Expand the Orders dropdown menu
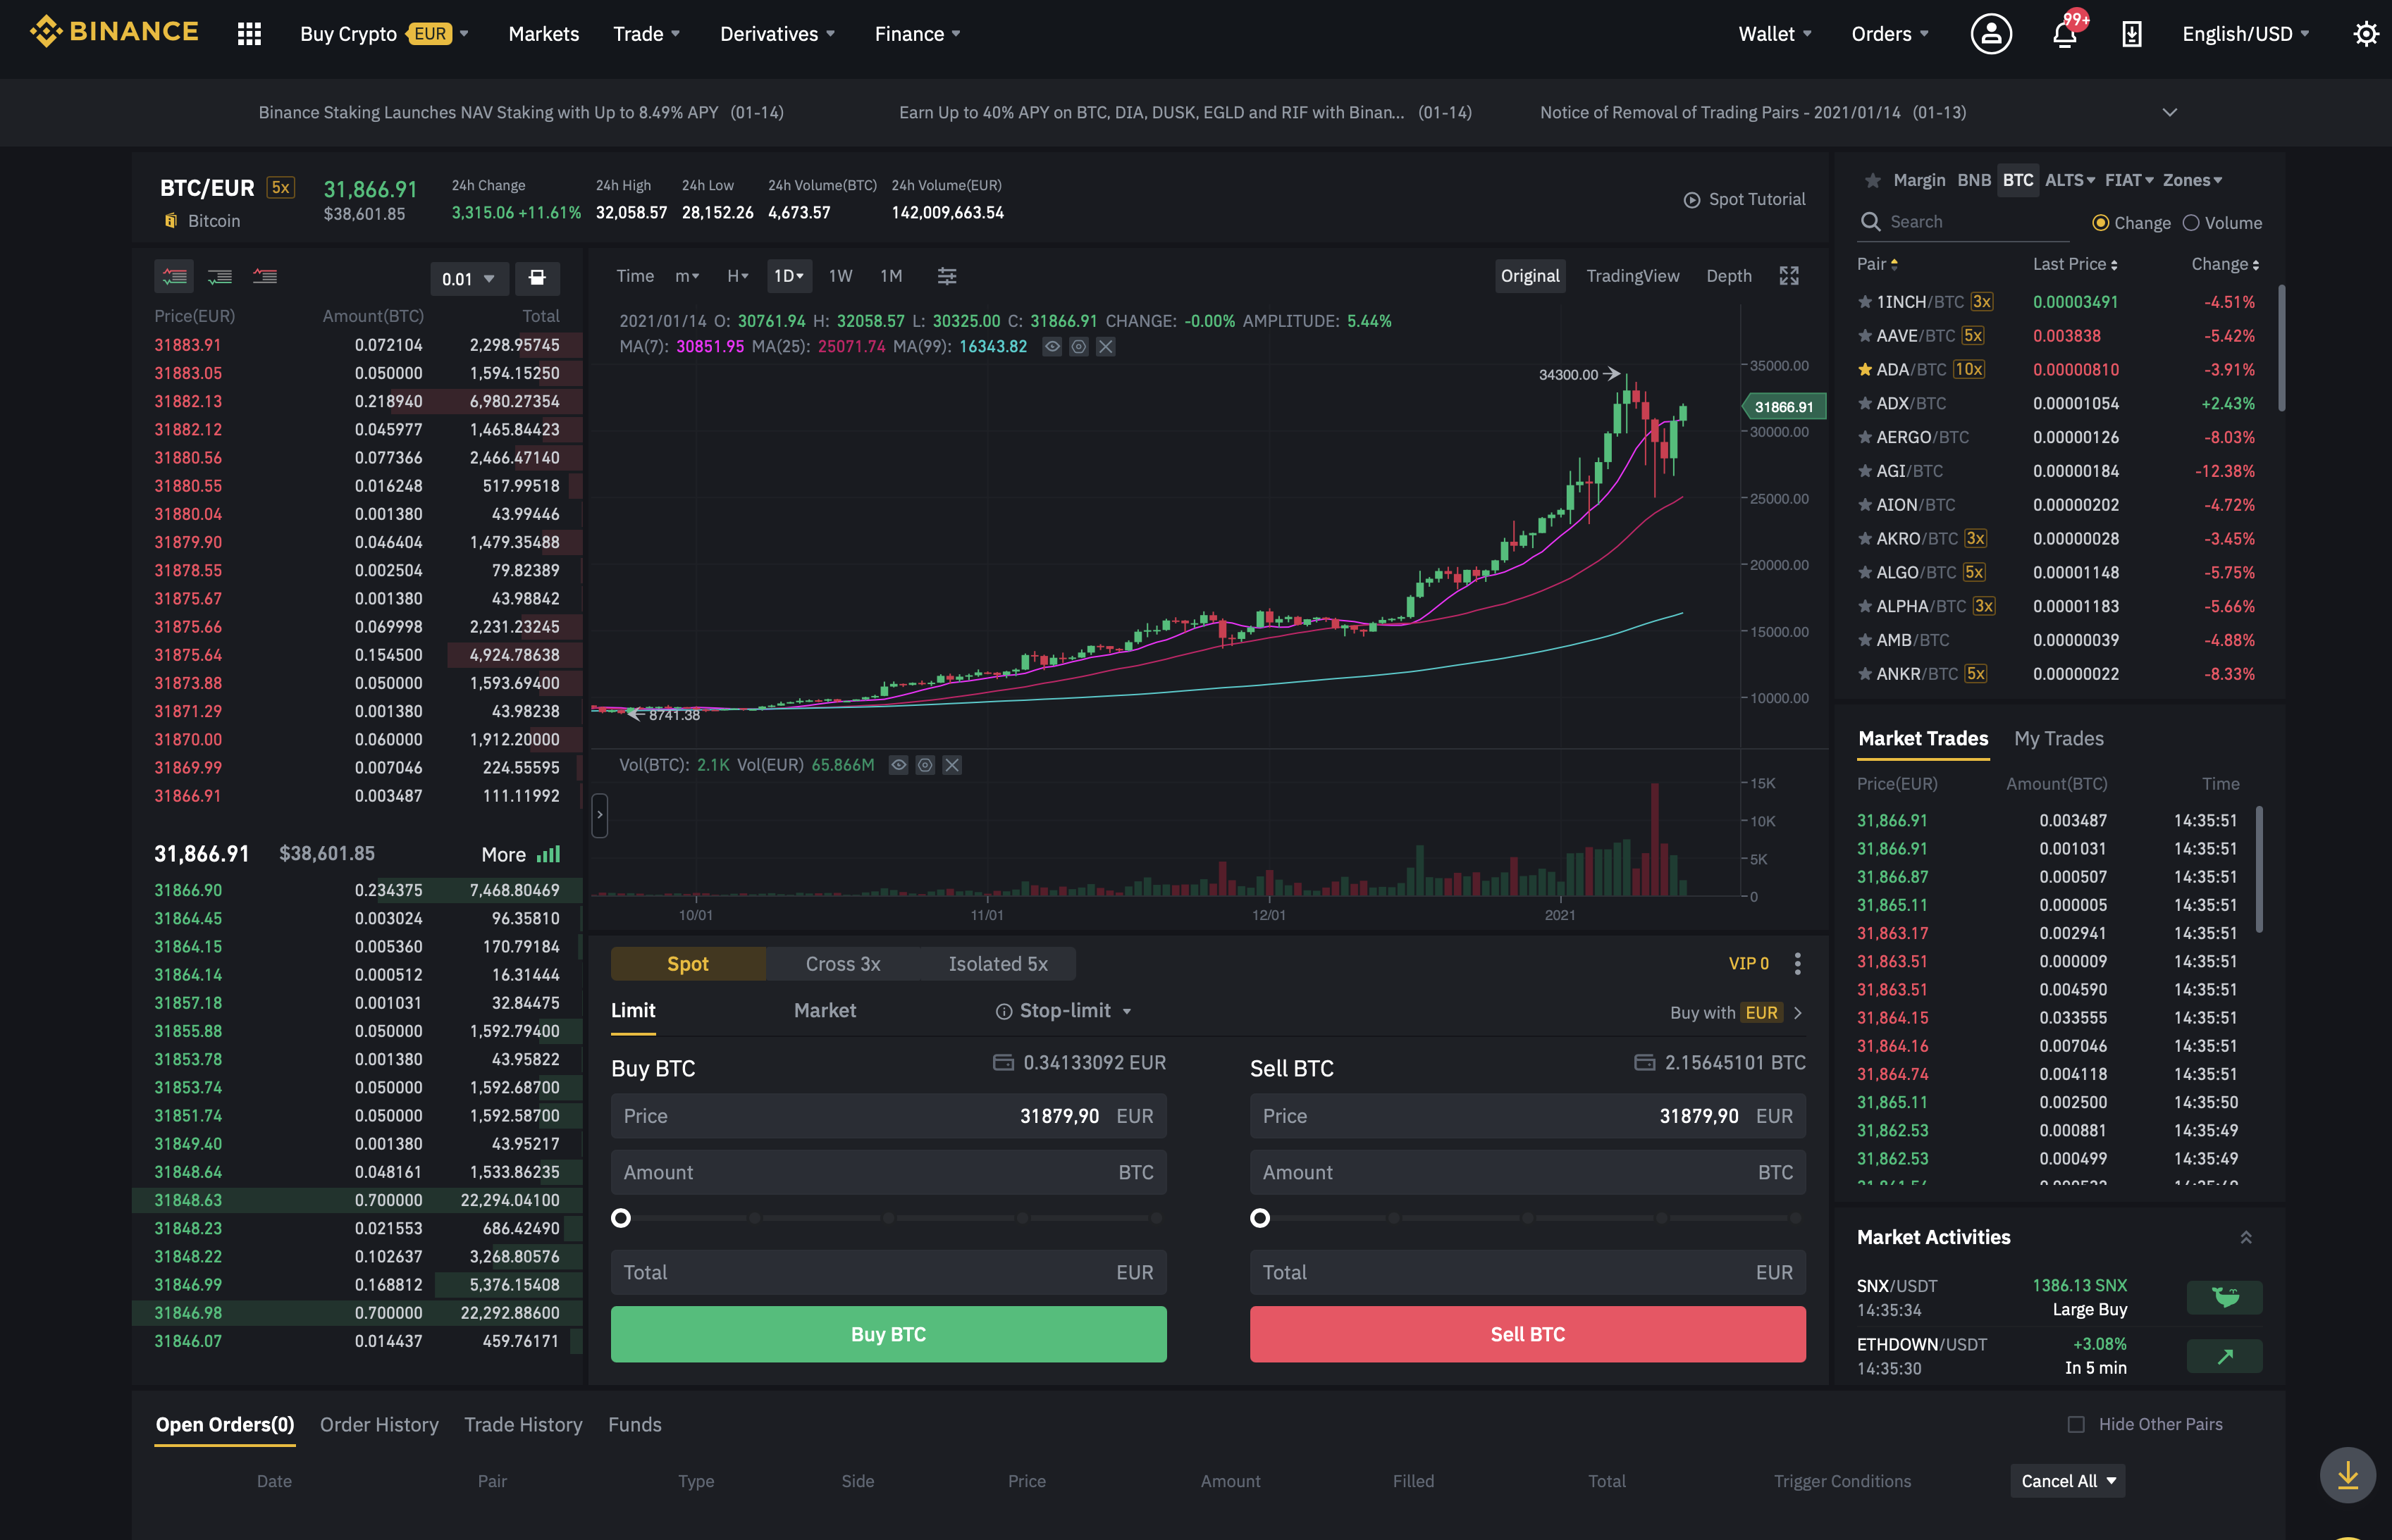This screenshot has height=1540, width=2392. 1888,32
